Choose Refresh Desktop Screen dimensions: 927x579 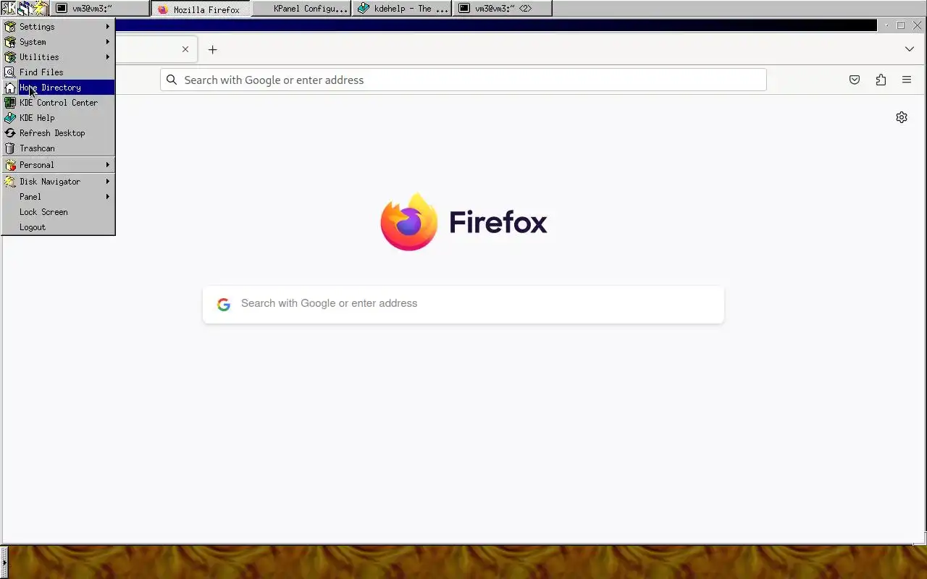click(x=58, y=133)
